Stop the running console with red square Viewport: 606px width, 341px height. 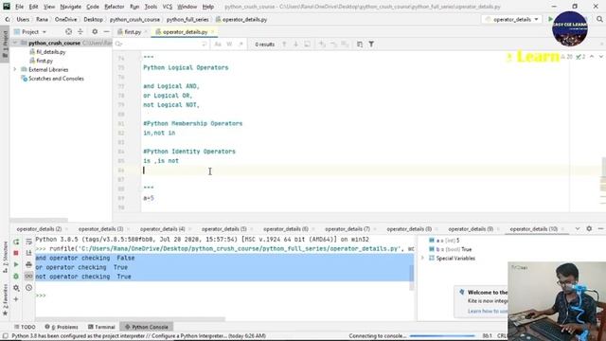tap(16, 253)
